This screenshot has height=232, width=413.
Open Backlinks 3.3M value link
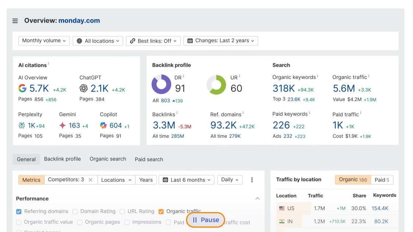(164, 125)
